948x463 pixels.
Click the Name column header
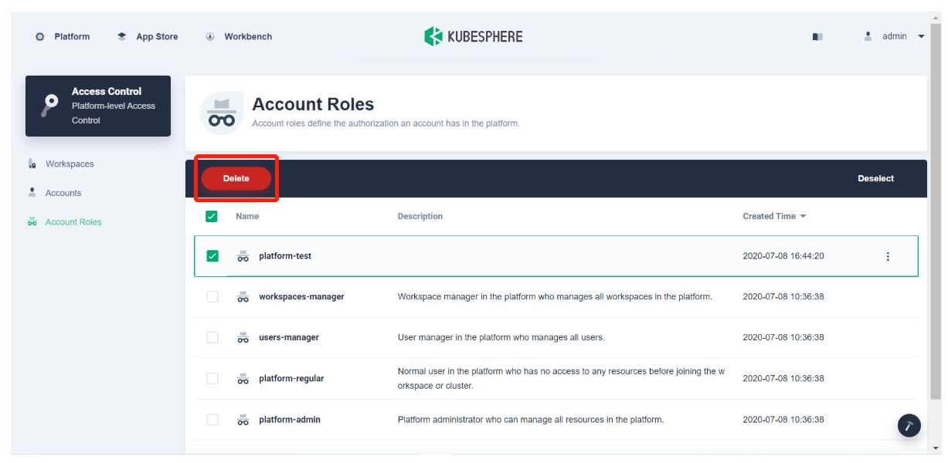(x=247, y=216)
